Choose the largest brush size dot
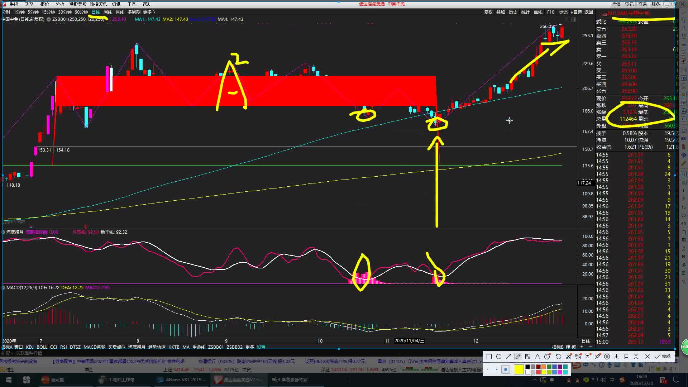The image size is (688, 387). point(506,369)
